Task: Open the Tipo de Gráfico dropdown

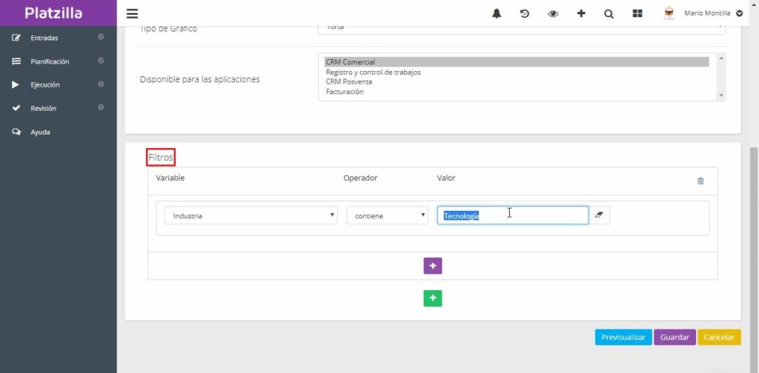Action: click(522, 29)
